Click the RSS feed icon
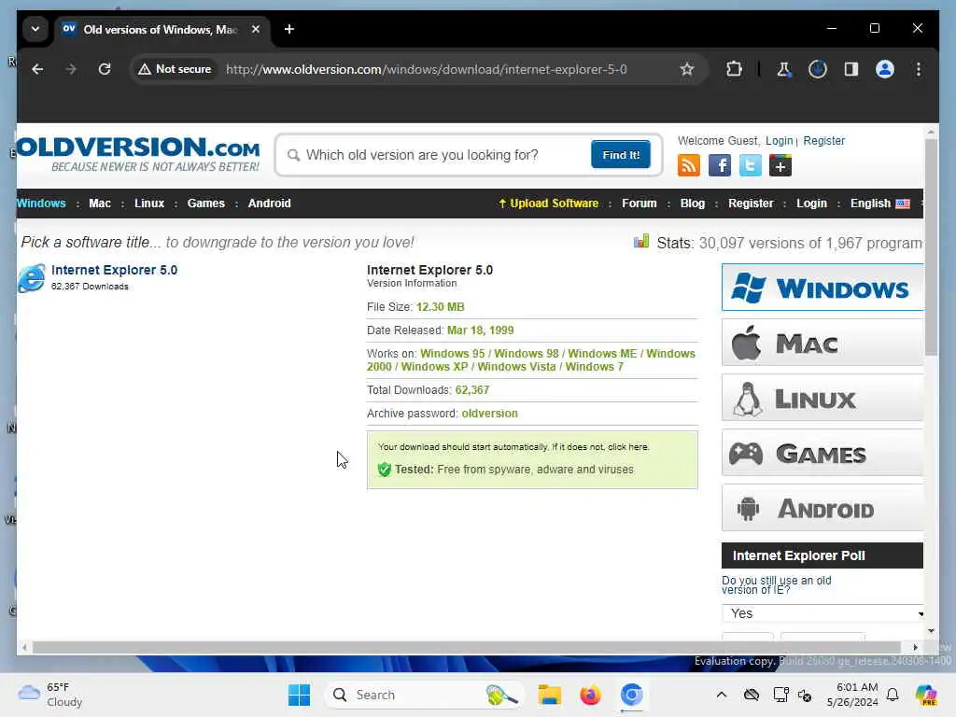Screen dimensions: 956x717 coord(688,165)
